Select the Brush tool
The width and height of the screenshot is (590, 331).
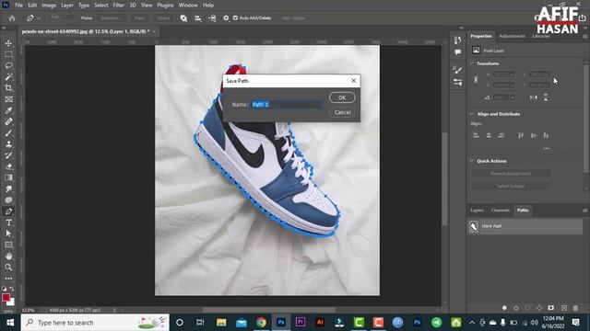coord(8,133)
